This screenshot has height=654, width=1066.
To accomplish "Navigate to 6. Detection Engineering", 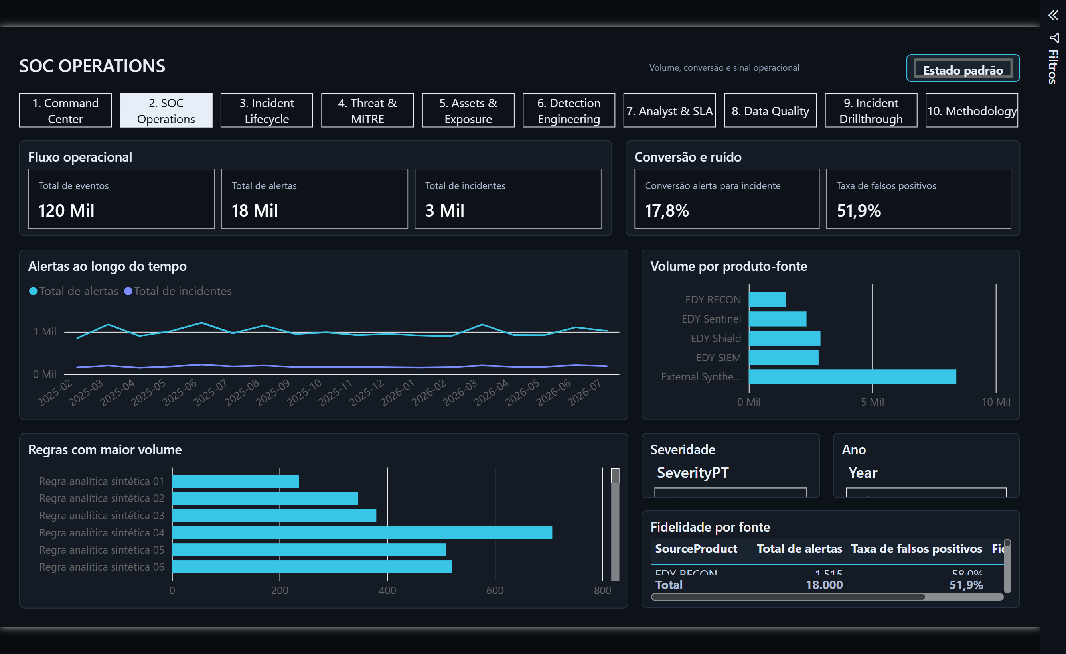I will click(x=569, y=111).
